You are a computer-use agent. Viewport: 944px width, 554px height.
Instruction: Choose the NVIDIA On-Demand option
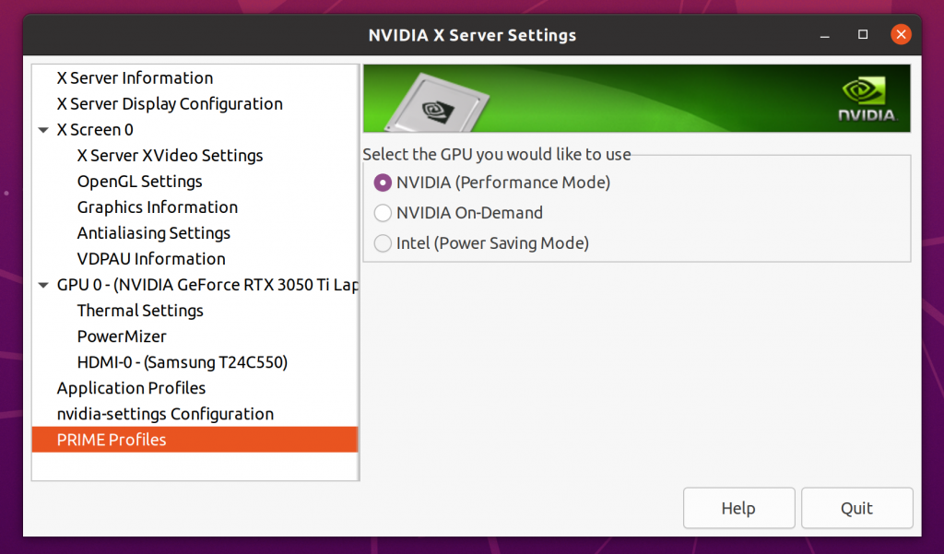tap(383, 213)
